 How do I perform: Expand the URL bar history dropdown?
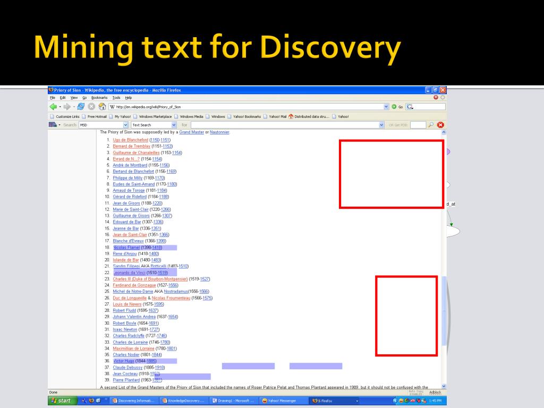(386, 107)
